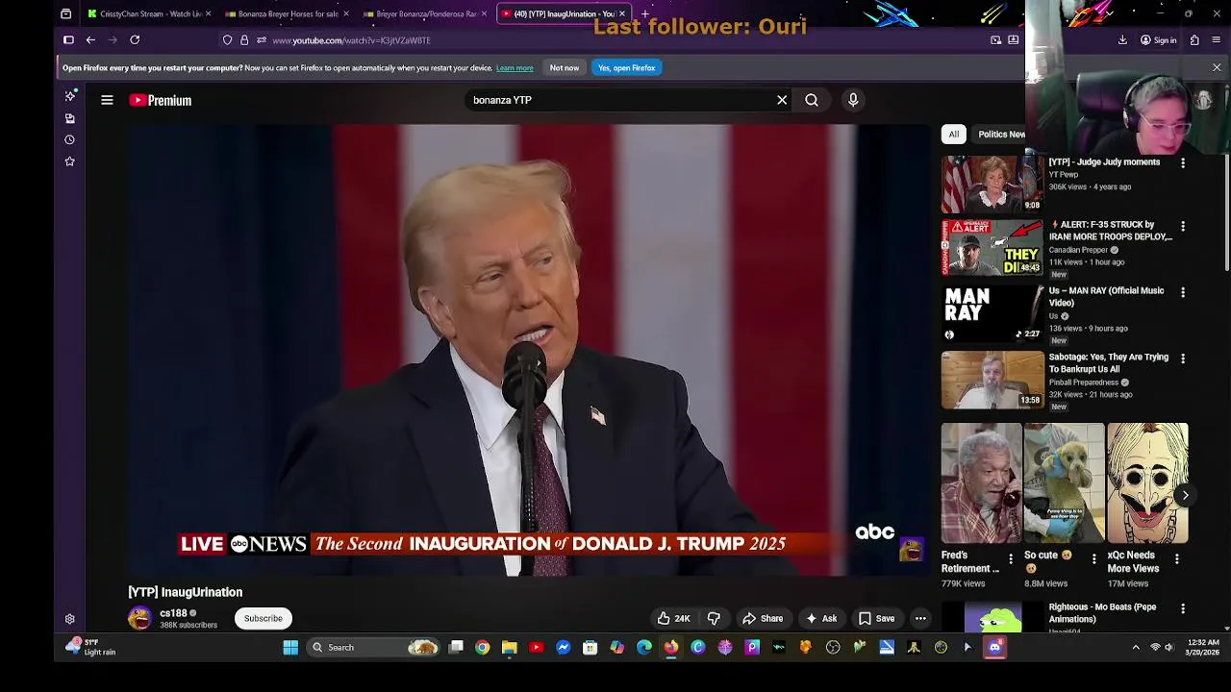The image size is (1231, 692).
Task: Open the cs188 channel name link
Action: 173,613
